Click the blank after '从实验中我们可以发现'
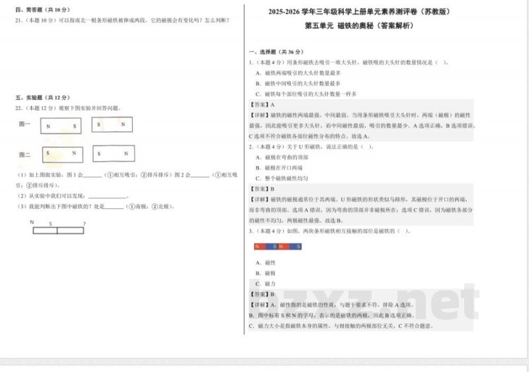This screenshot has width=529, height=372. pos(107,196)
